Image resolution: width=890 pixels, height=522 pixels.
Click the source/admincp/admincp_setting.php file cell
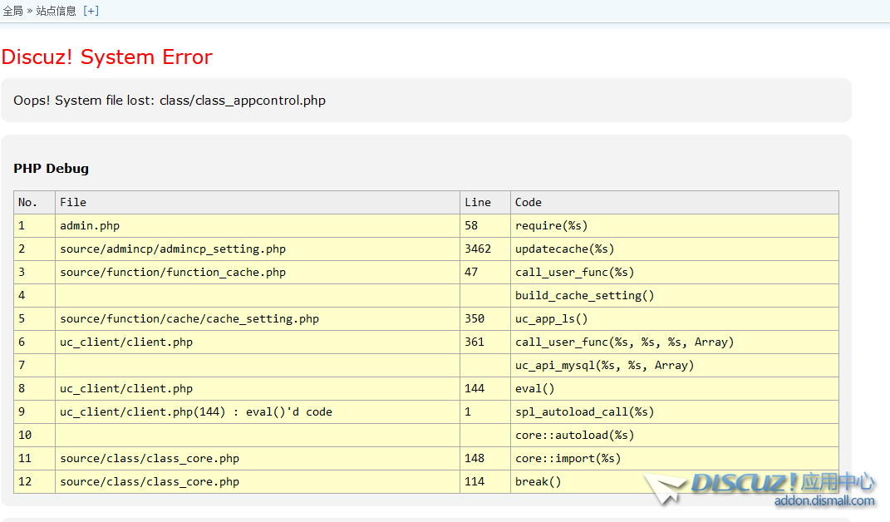click(x=258, y=249)
